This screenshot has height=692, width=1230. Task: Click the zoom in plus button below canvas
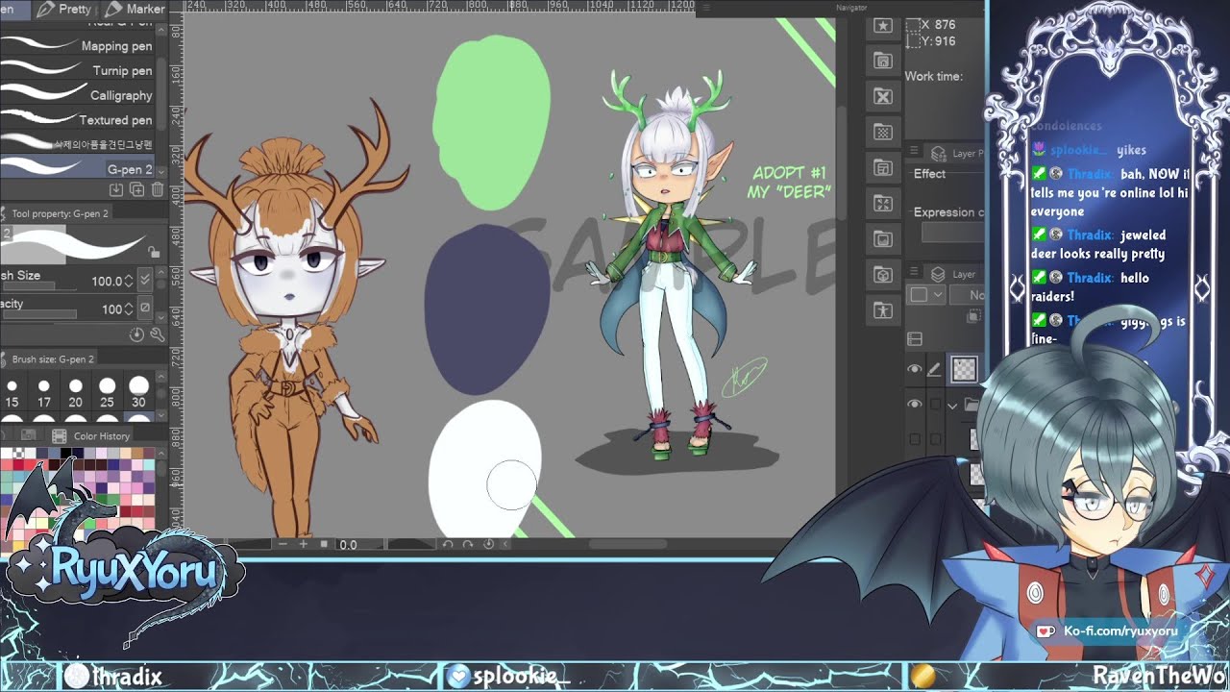click(x=304, y=544)
